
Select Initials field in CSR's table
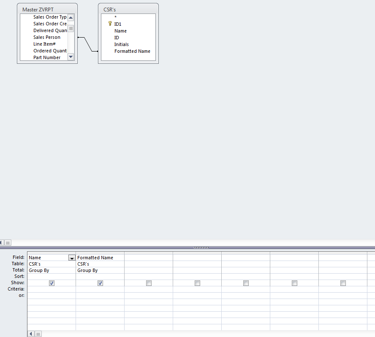coord(122,44)
